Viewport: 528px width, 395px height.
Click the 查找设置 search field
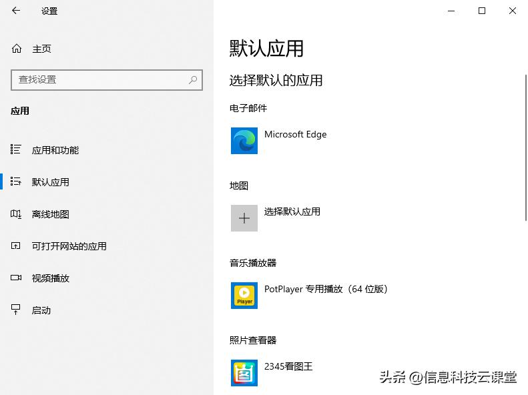(x=107, y=80)
